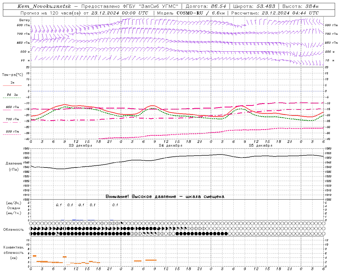Click the dotted line sample under 500 гПа legend
The image size is (339, 271).
[x=12, y=134]
